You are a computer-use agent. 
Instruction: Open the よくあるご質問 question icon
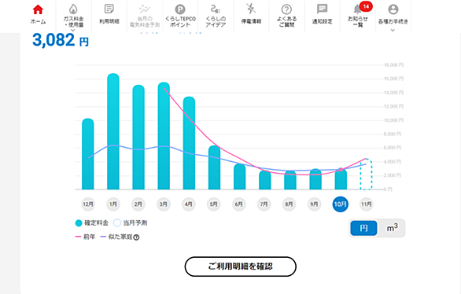(x=286, y=9)
